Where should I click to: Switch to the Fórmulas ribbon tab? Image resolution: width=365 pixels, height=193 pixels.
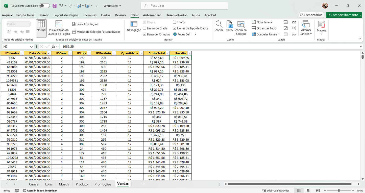tap(90, 15)
